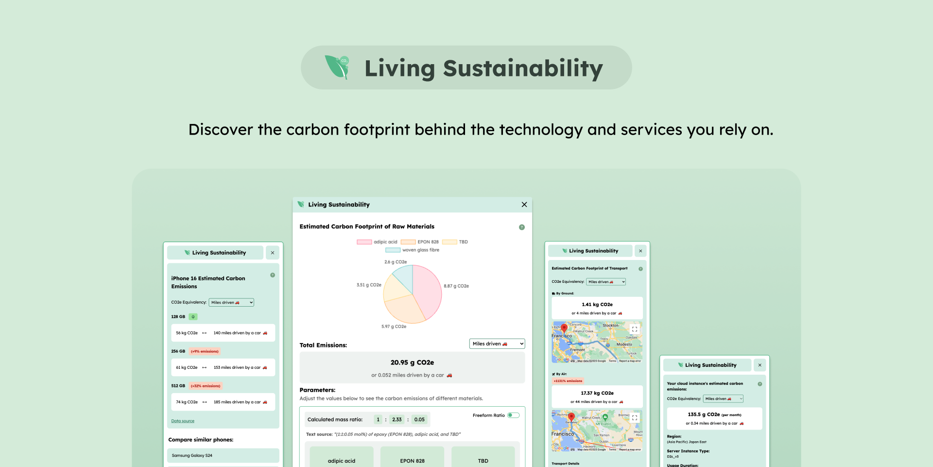
Task: Click the "56 kg CO2e" value
Action: [187, 333]
